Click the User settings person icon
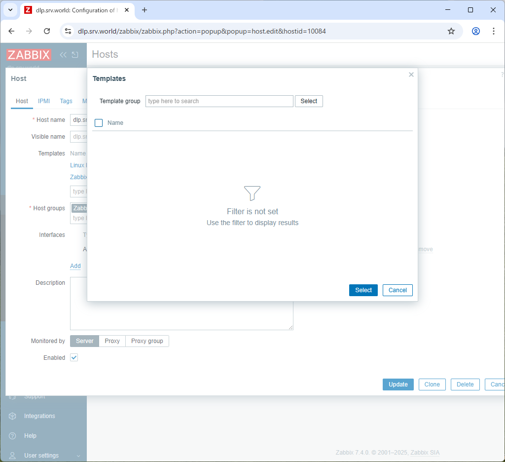The image size is (505, 462). coord(12,456)
